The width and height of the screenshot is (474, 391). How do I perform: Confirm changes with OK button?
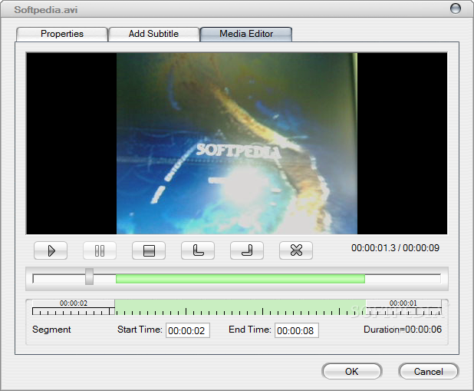coord(352,371)
